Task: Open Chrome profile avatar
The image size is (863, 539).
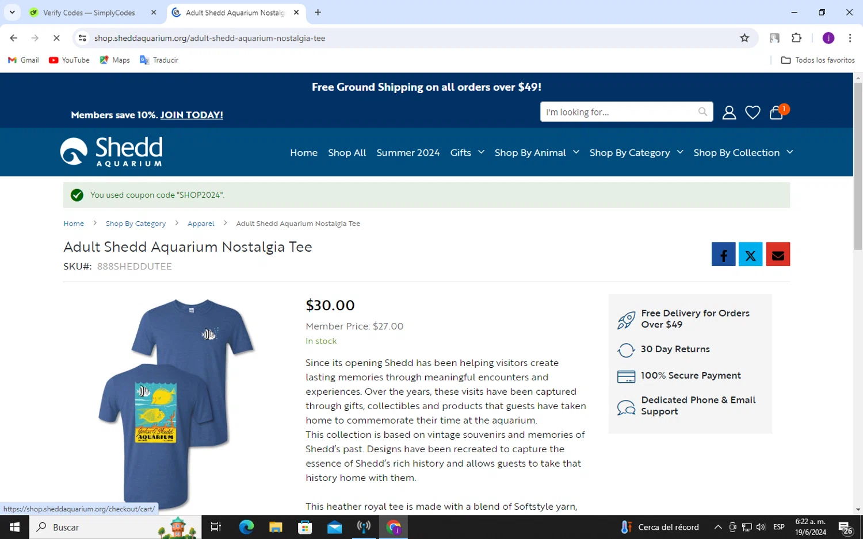Action: tap(828, 38)
